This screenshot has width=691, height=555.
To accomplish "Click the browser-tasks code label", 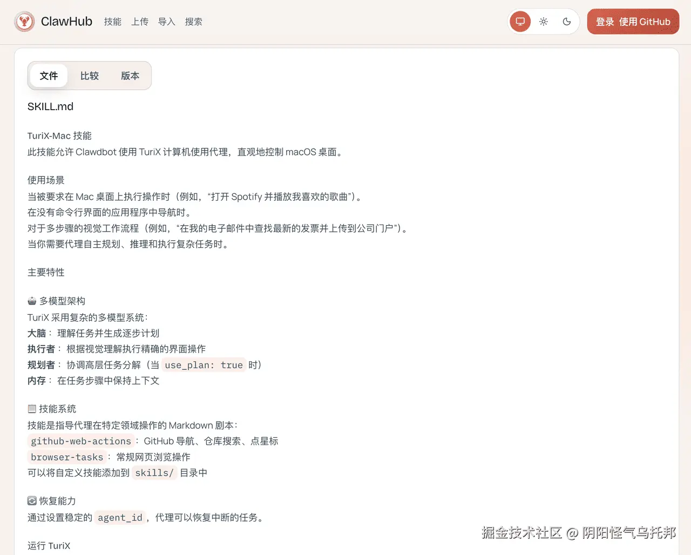I will click(x=67, y=457).
